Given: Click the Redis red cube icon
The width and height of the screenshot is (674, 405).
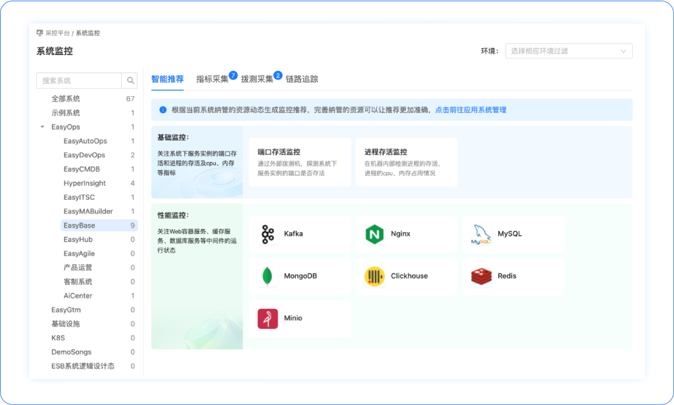Looking at the screenshot, I should 481,276.
